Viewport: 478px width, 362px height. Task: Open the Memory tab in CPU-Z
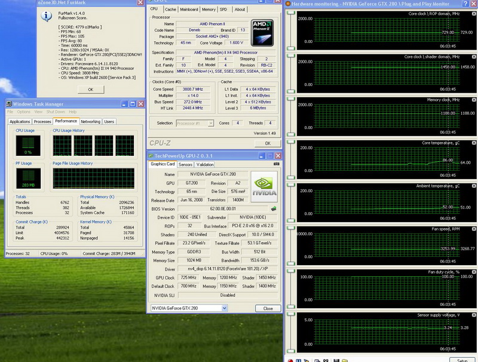pyautogui.click(x=209, y=10)
